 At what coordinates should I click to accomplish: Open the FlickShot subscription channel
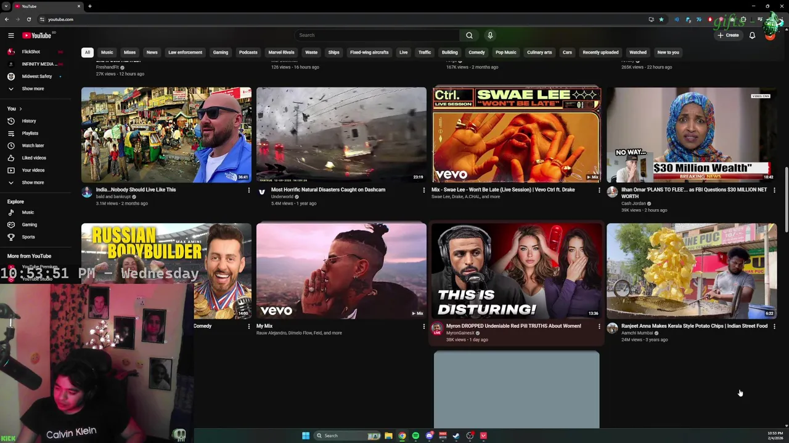tap(31, 52)
